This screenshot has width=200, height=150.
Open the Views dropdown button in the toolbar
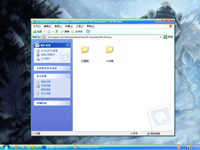point(88,32)
